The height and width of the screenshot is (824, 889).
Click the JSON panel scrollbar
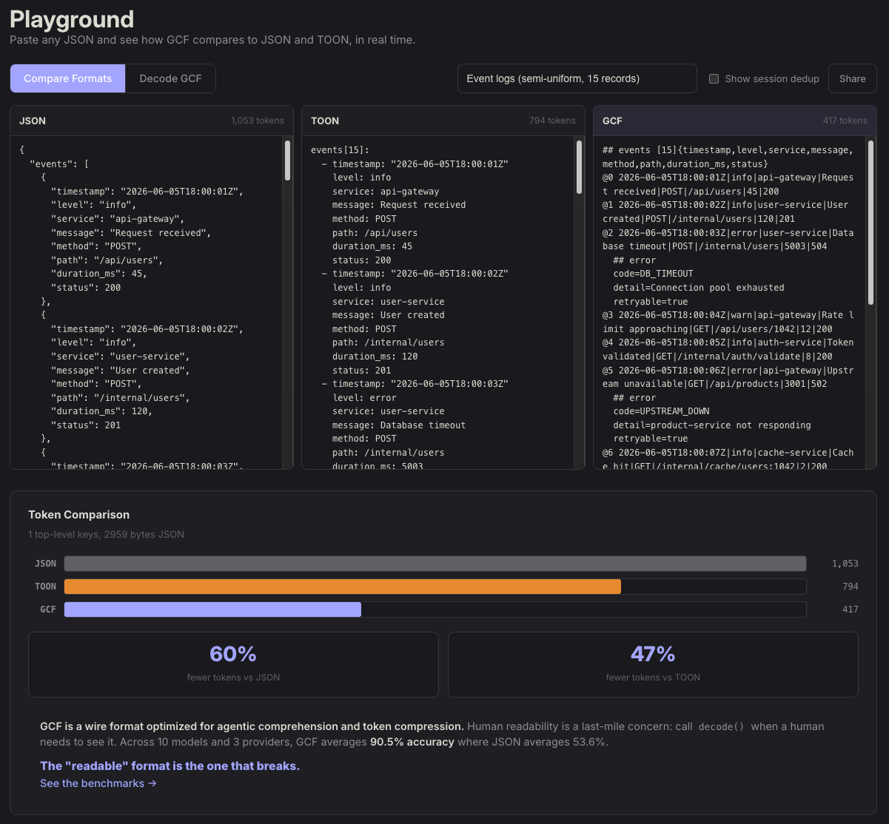click(287, 161)
